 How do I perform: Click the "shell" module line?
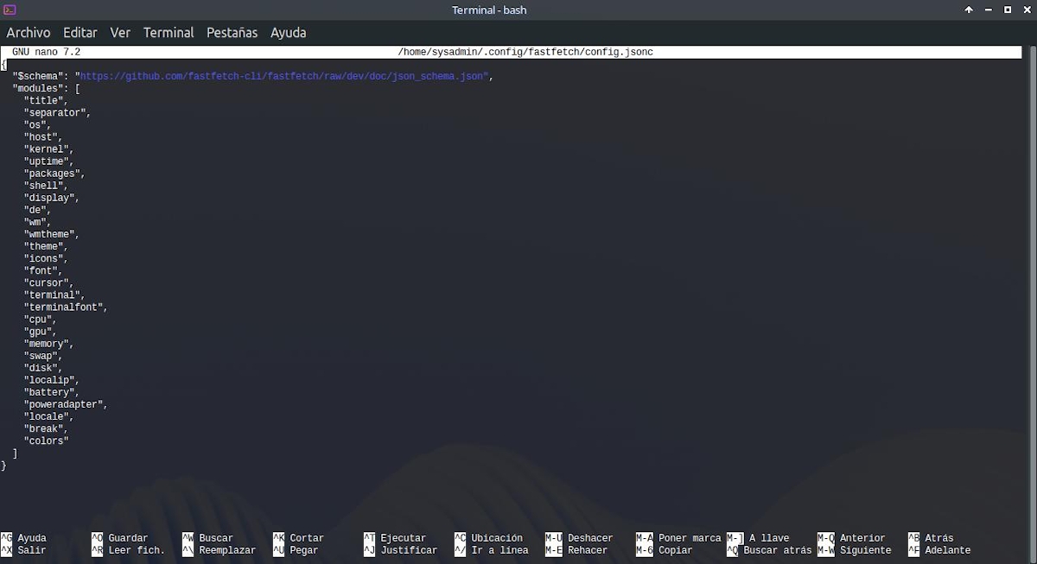coord(46,186)
